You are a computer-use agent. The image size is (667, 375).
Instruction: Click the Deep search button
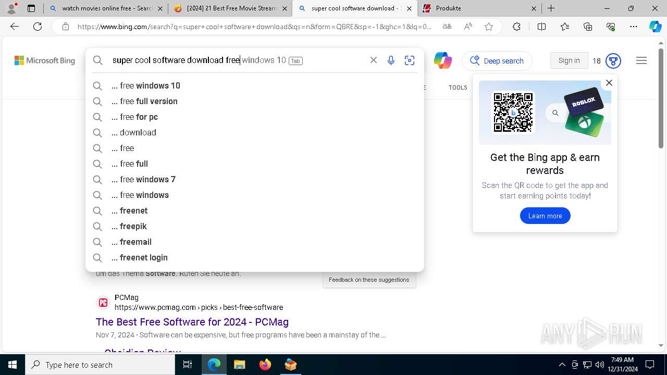(497, 61)
